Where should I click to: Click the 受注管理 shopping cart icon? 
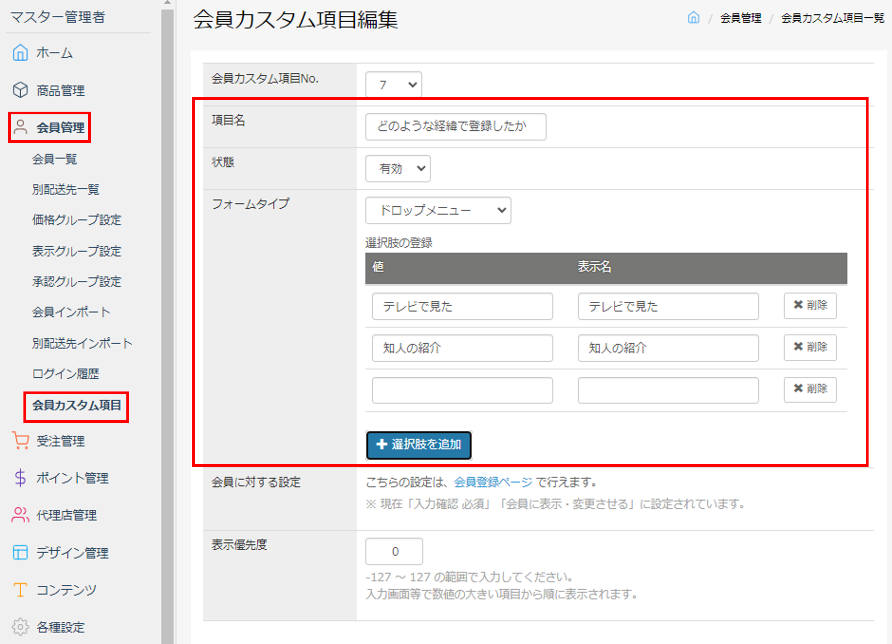pyautogui.click(x=20, y=440)
